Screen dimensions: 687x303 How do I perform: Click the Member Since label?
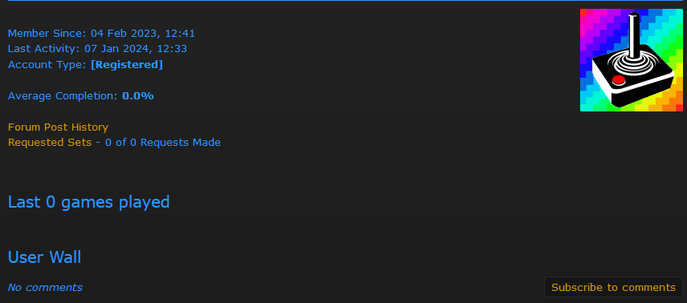click(x=47, y=34)
